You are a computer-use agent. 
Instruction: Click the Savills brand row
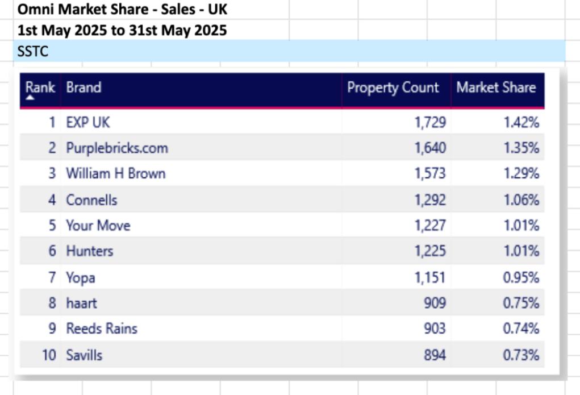pos(84,355)
